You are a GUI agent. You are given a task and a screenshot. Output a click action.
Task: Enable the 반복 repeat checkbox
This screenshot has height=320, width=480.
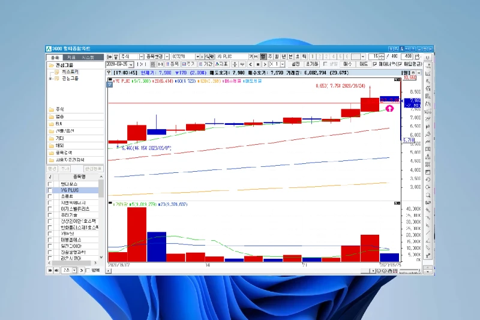[x=88, y=270]
